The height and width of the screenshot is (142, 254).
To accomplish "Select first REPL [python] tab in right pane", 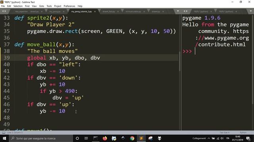I will pos(201,11).
